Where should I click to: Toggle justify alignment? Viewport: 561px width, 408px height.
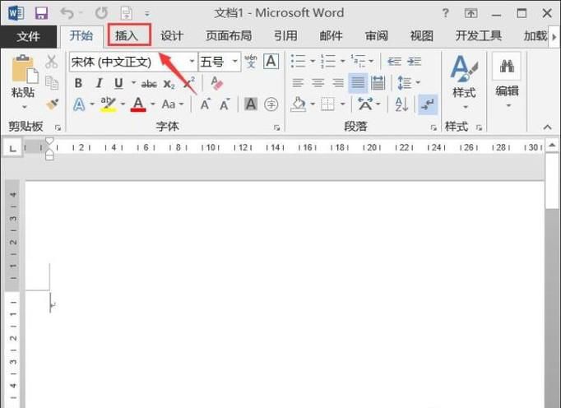pos(358,83)
